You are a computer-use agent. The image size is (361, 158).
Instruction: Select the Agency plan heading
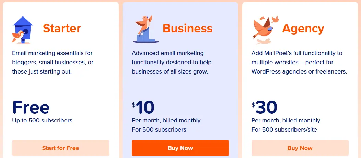303,29
